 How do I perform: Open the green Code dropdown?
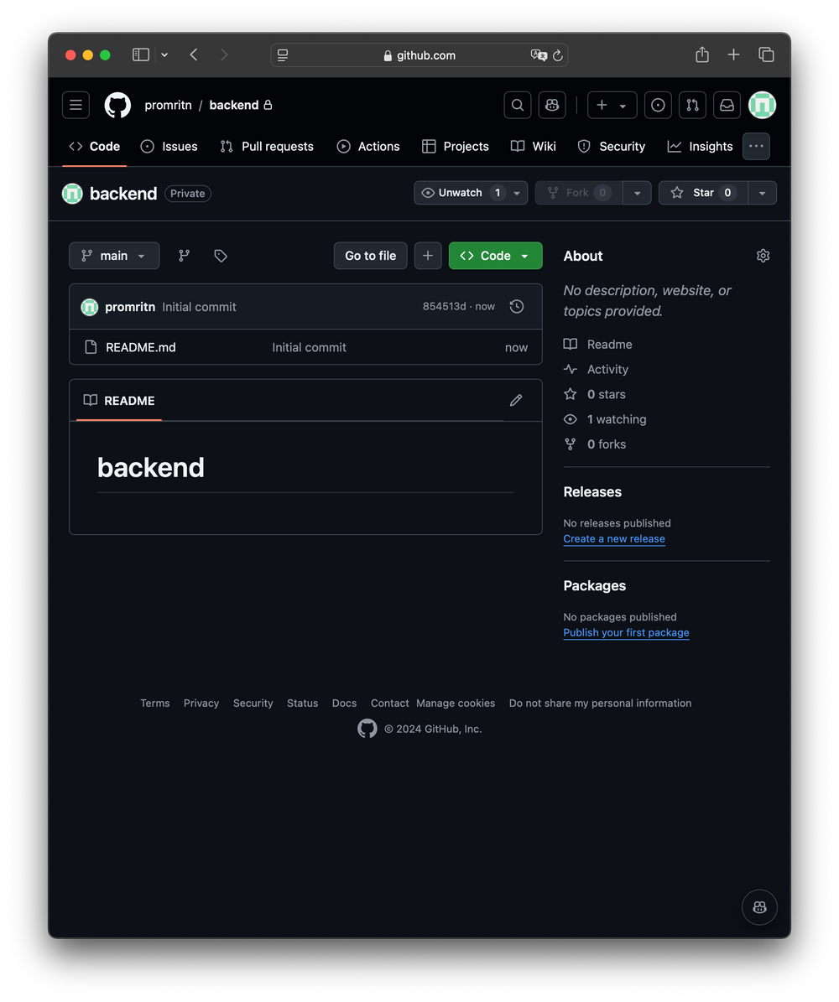coord(496,256)
